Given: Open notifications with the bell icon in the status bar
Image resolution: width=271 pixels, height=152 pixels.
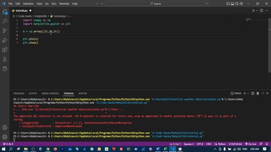Looking at the screenshot, I should 267,144.
